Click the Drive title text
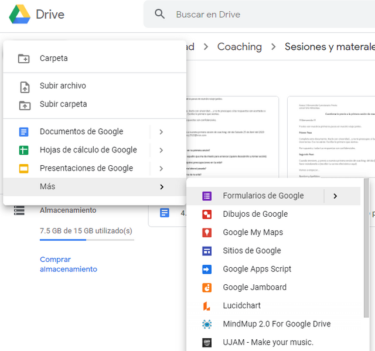375x351 pixels. [50, 15]
